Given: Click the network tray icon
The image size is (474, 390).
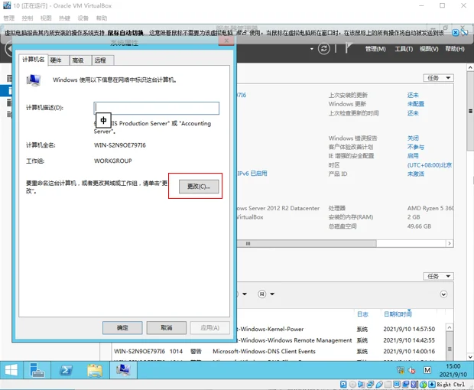Looking at the screenshot, I should (x=401, y=370).
